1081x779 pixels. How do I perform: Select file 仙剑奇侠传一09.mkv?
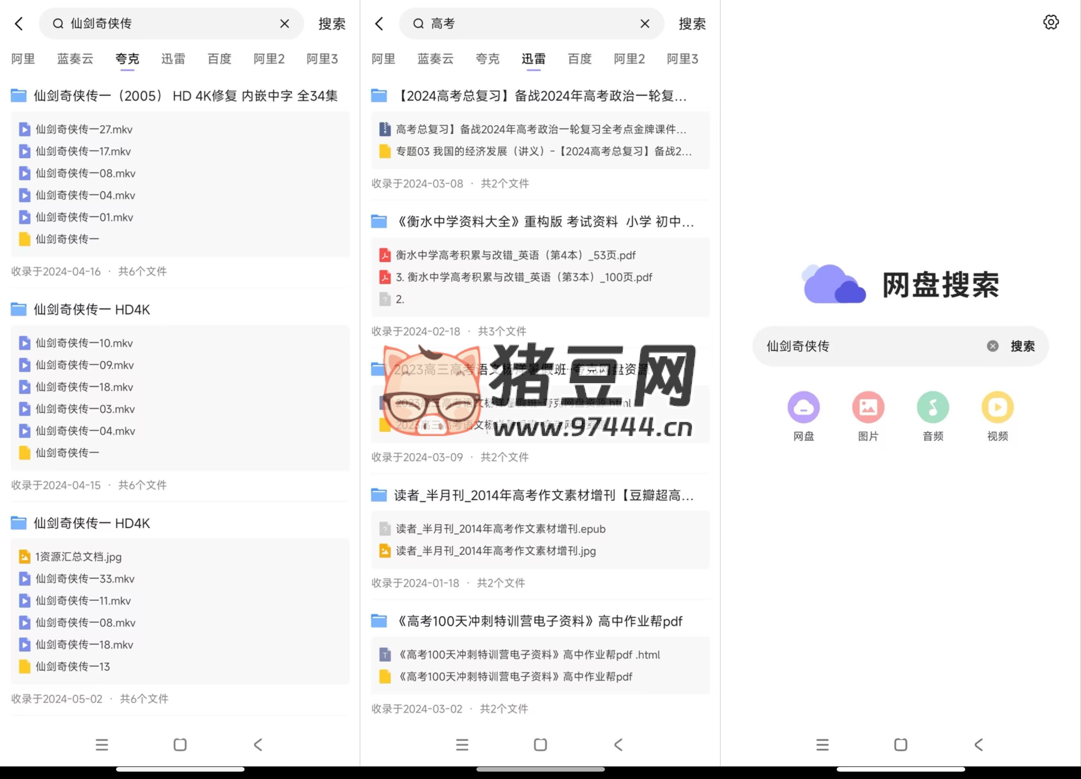(x=85, y=365)
